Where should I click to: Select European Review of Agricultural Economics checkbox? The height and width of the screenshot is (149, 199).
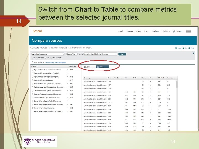[33, 94]
